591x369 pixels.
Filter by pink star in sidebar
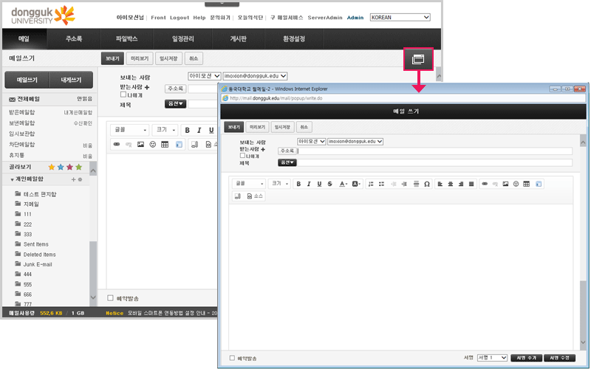coord(69,167)
